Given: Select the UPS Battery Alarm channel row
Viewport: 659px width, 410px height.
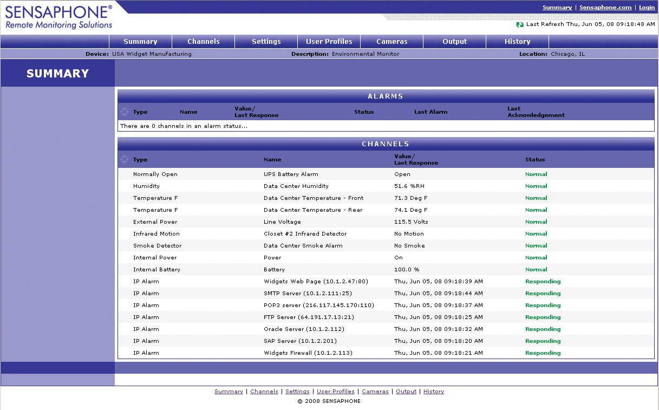Looking at the screenshot, I should click(x=291, y=174).
